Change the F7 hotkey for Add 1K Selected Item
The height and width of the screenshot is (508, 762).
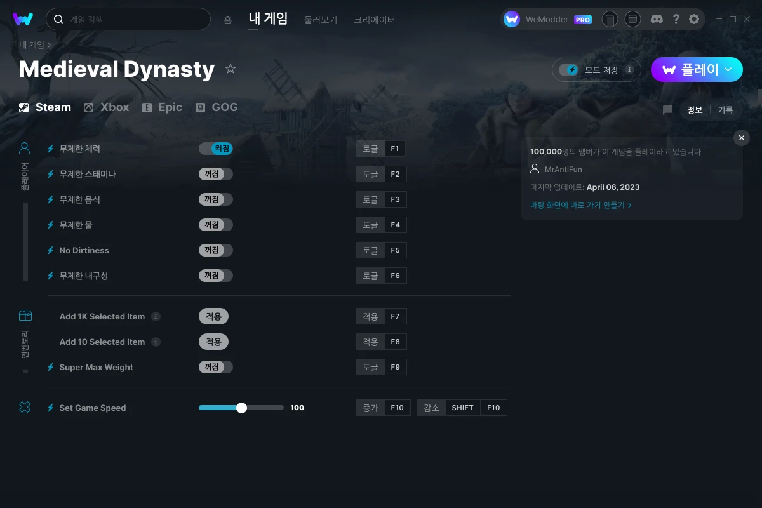pyautogui.click(x=381, y=316)
